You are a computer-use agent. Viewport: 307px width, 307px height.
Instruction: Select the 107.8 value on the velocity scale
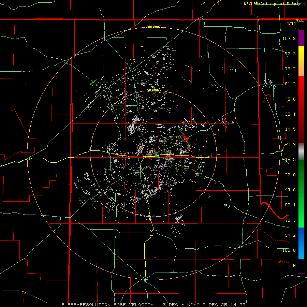[289, 38]
